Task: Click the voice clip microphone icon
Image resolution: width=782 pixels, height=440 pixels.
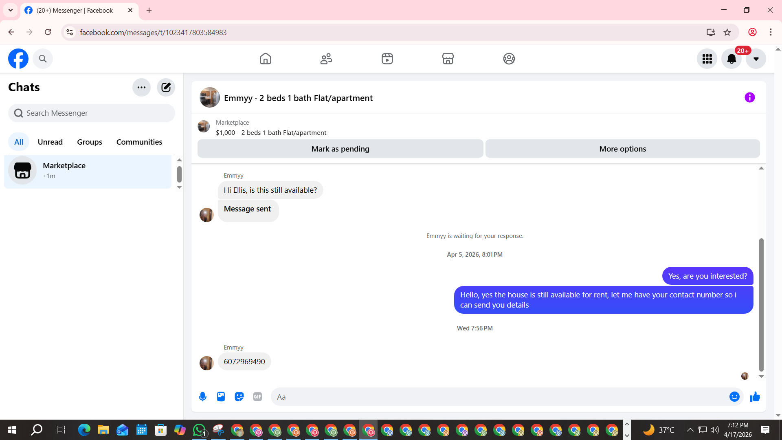Action: (x=202, y=396)
